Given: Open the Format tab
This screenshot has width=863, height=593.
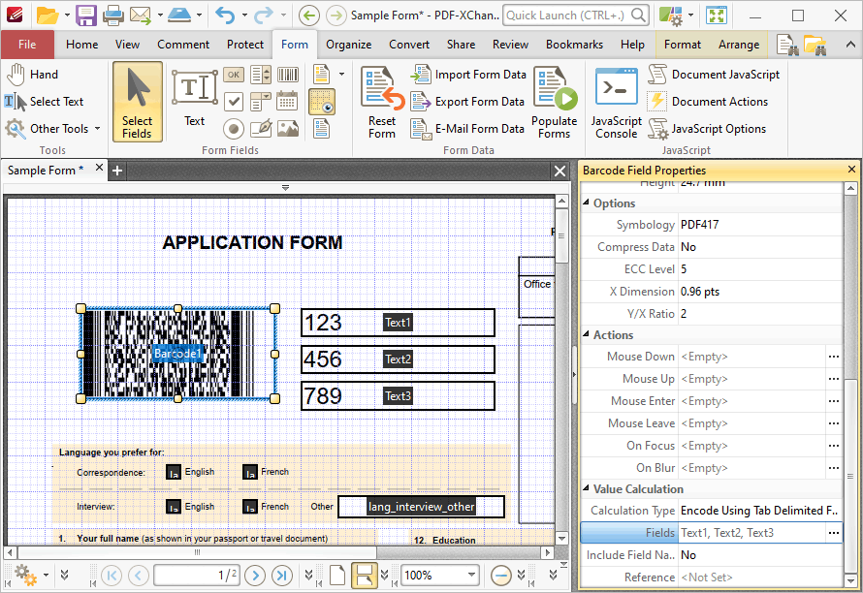Looking at the screenshot, I should pos(683,45).
